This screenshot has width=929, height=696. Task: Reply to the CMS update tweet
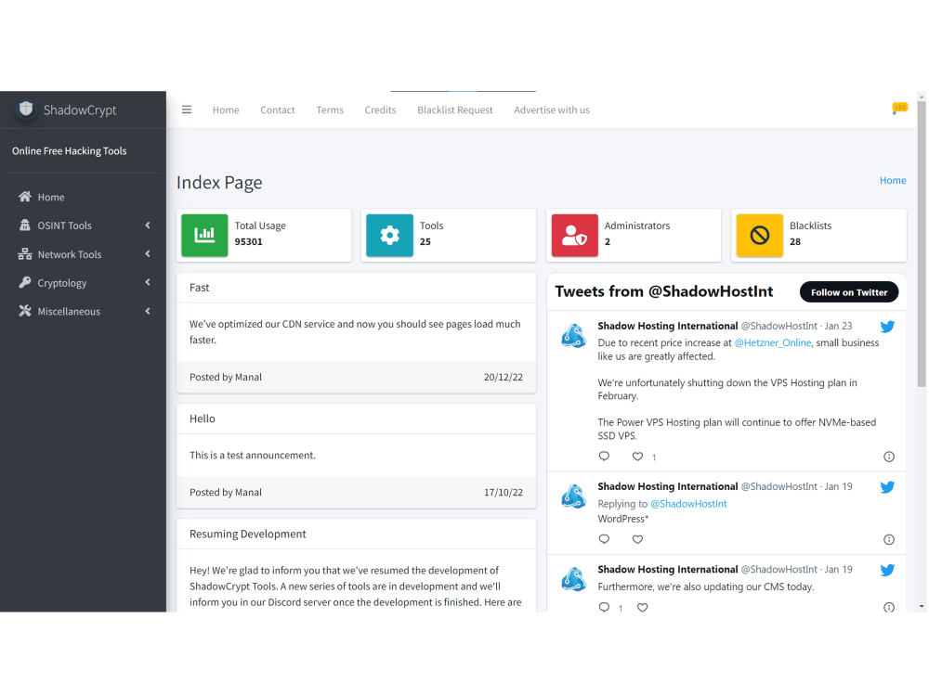[604, 607]
